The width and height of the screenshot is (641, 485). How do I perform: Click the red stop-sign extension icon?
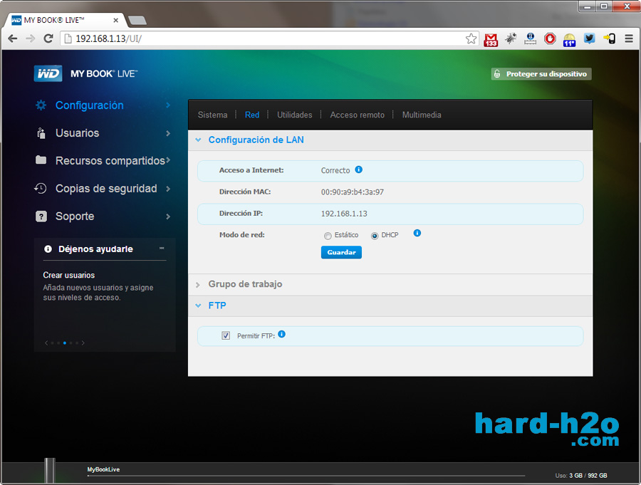click(x=550, y=39)
